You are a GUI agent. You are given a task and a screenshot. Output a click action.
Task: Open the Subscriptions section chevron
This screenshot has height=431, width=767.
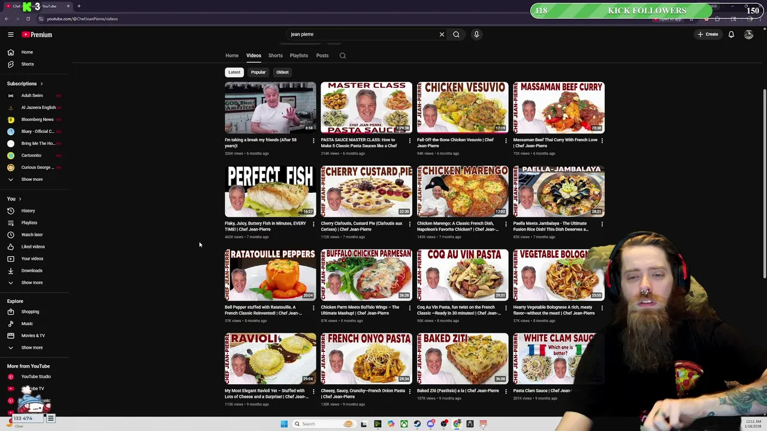41,84
